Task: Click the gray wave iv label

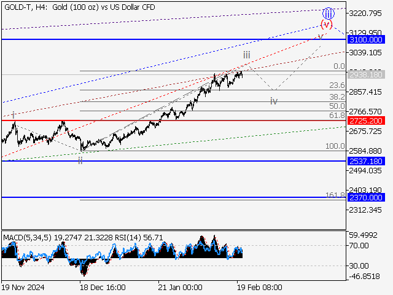Action: (274, 101)
